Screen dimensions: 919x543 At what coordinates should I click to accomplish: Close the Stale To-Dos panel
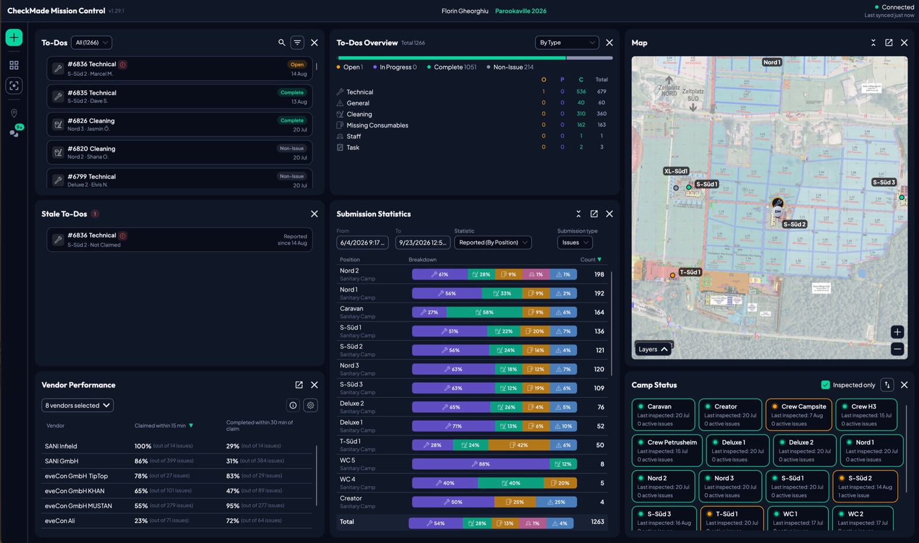[314, 214]
